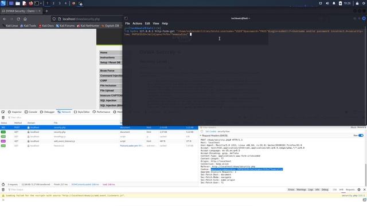Open the Kali Tools bookmark
Screen dimensions: 367x206
(28, 26)
